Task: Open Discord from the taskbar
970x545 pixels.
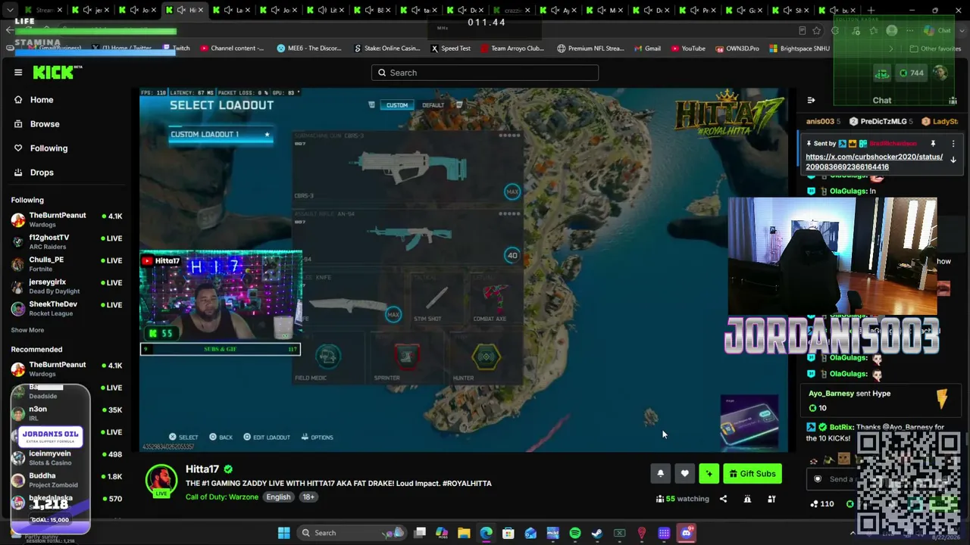Action: pos(687,533)
